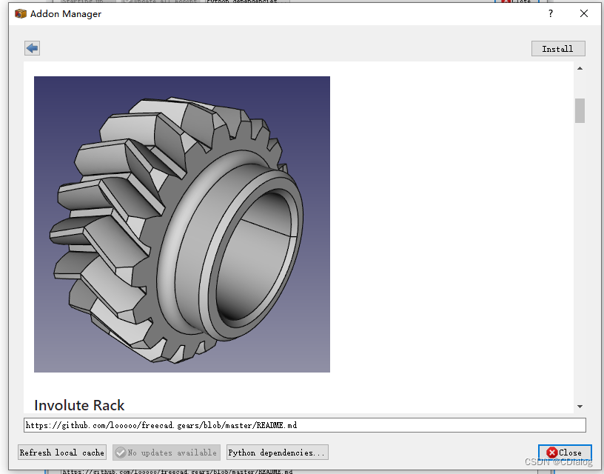The width and height of the screenshot is (604, 474).
Task: Click the red Close button
Action: click(x=565, y=453)
